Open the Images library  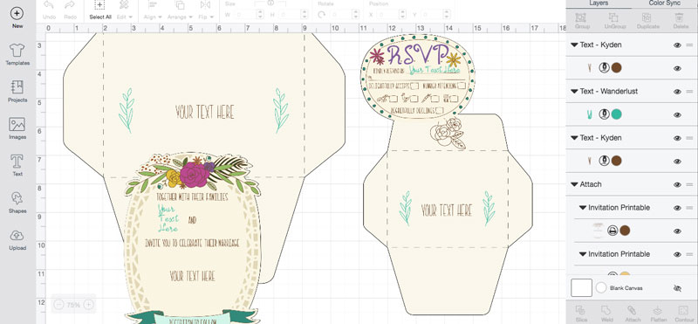coord(17,128)
